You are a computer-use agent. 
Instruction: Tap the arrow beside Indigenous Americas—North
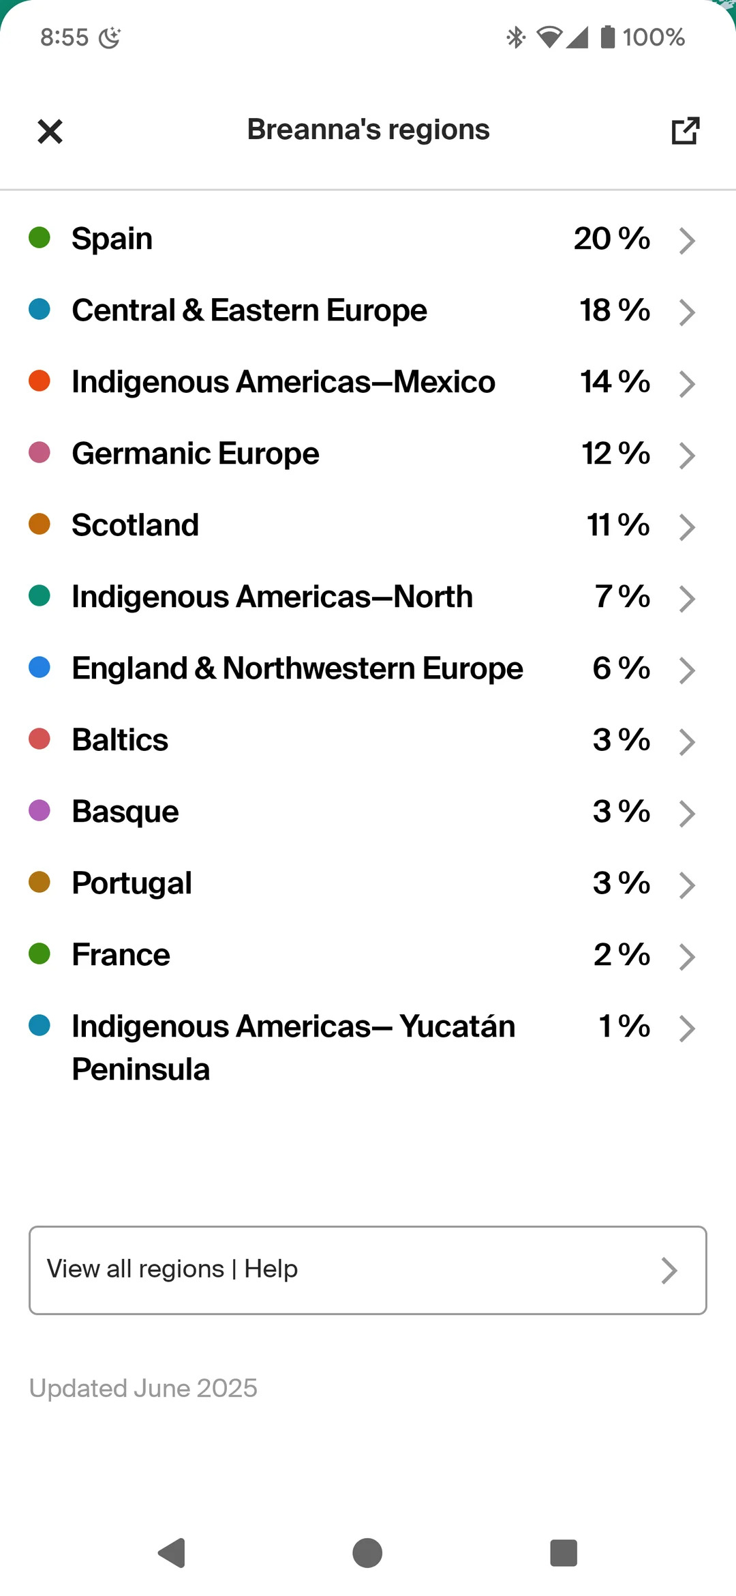tap(687, 598)
